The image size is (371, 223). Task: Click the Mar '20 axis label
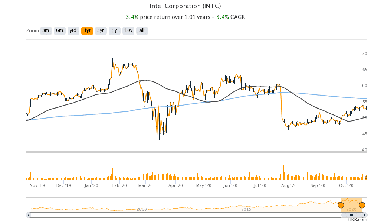pos(145,185)
